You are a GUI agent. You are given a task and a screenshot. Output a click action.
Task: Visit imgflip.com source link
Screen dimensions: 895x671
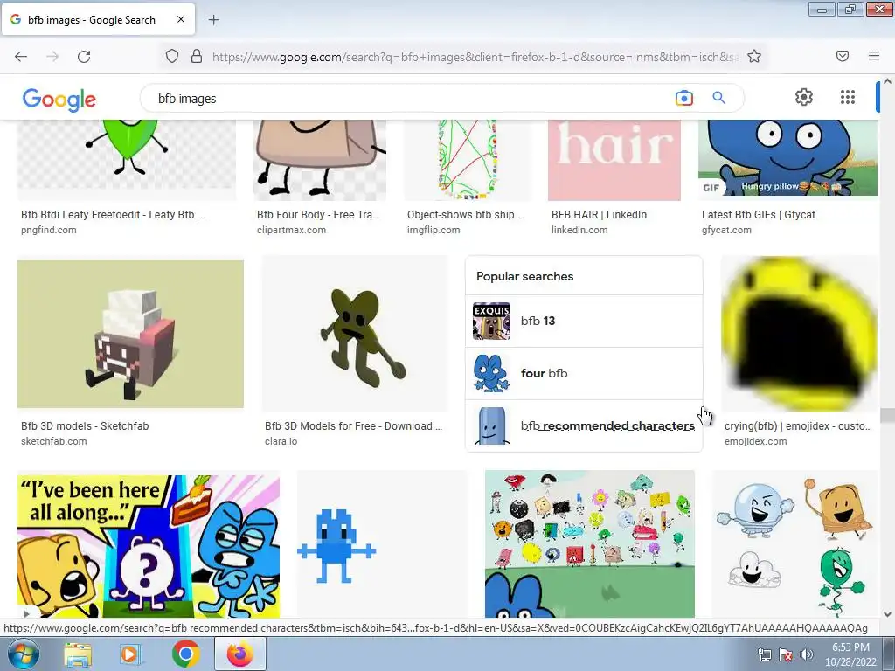click(434, 230)
